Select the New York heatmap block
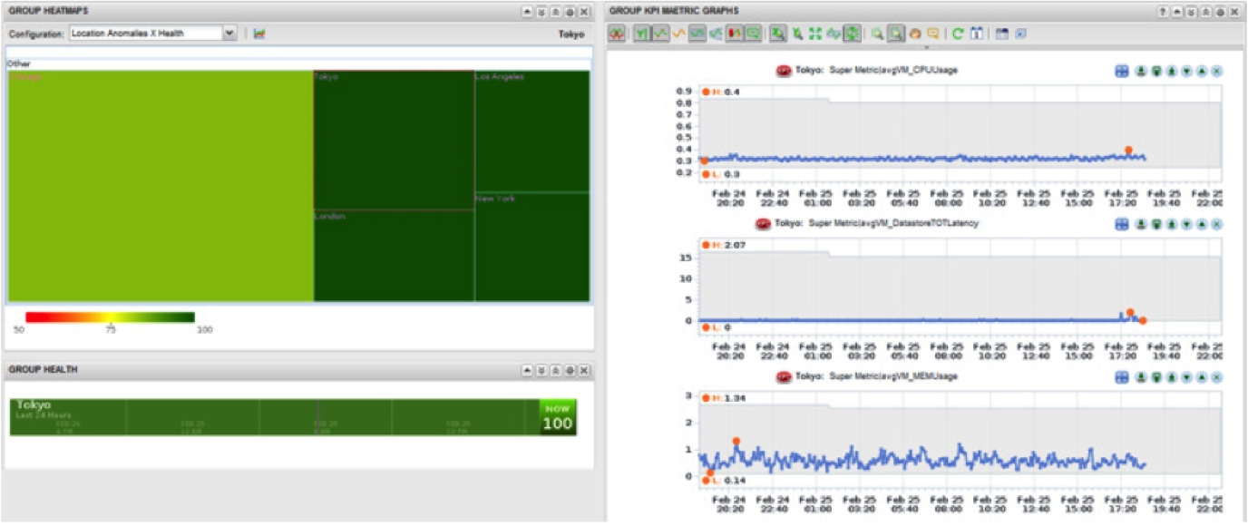 click(x=531, y=247)
